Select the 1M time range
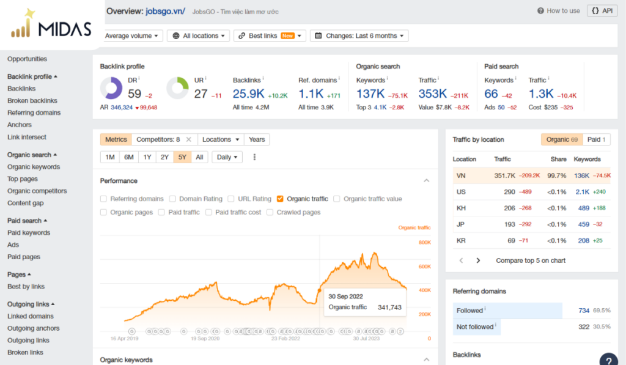 (110, 157)
